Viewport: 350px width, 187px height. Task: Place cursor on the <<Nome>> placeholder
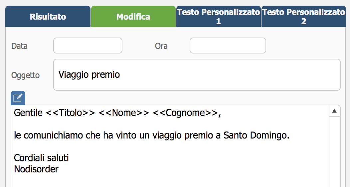click(124, 113)
